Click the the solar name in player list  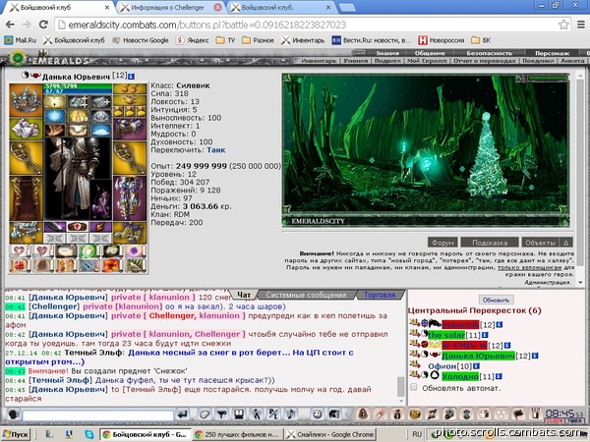pyautogui.click(x=446, y=335)
